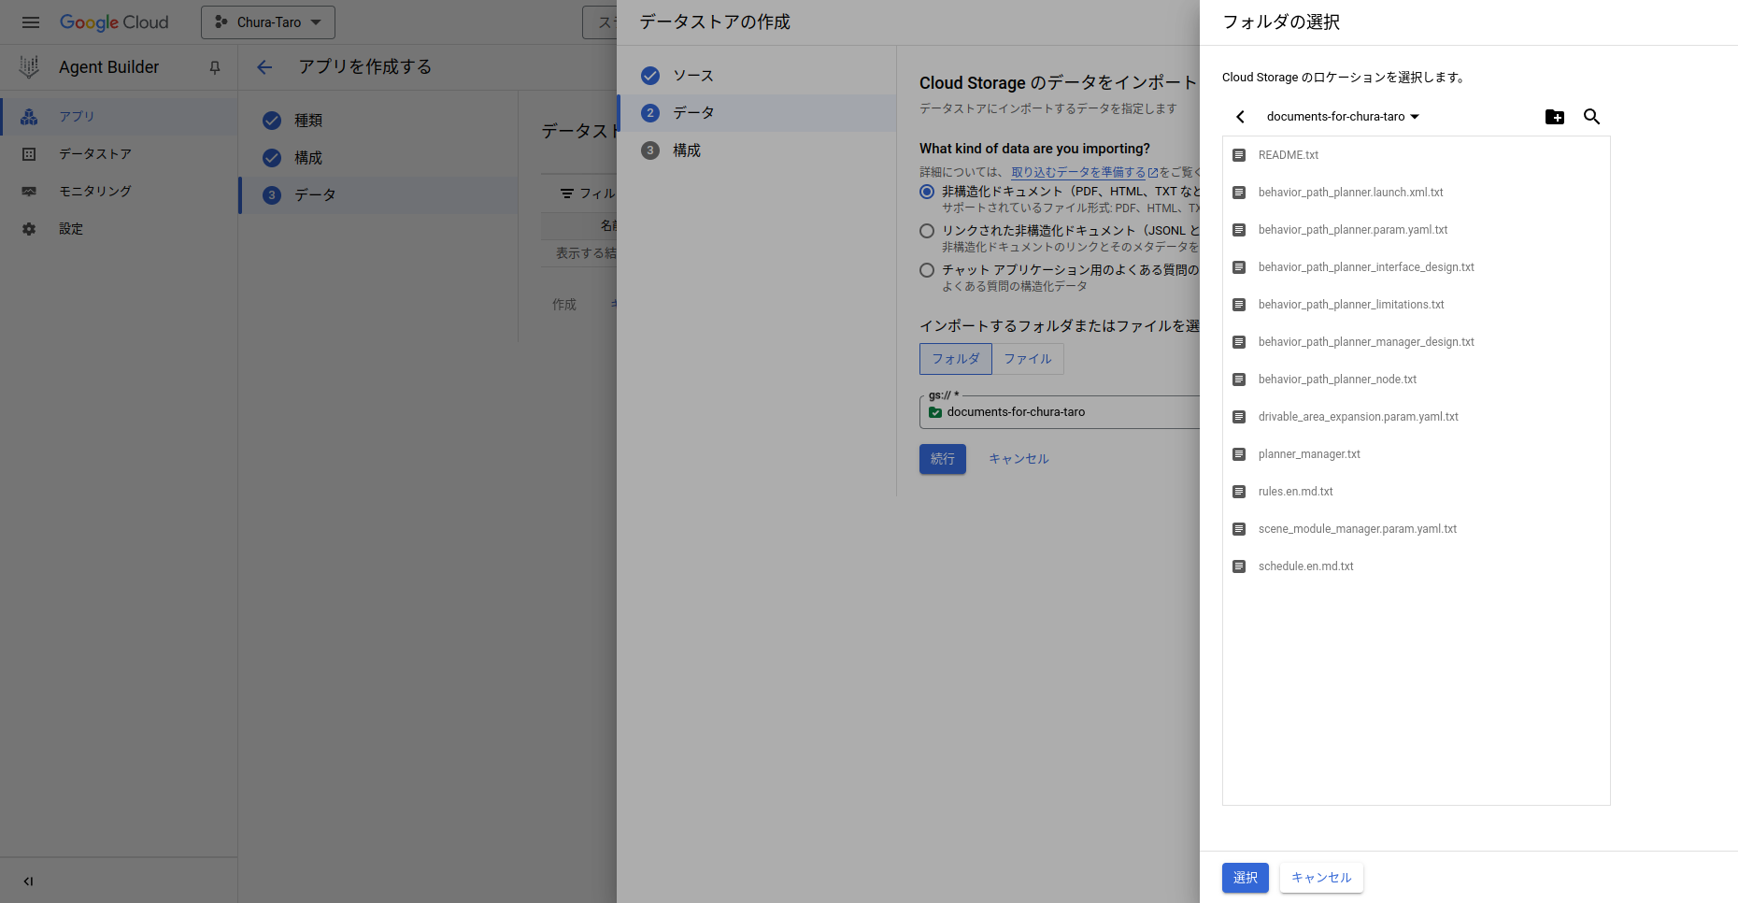Select behavior_path_planner_node.txt file
Image resolution: width=1738 pixels, height=903 pixels.
pyautogui.click(x=1416, y=380)
